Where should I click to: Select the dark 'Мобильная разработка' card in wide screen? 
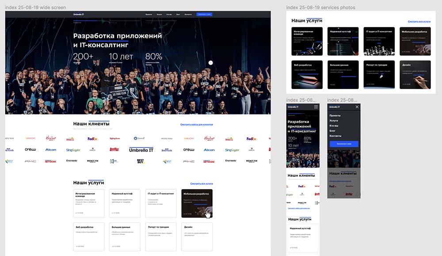click(197, 203)
